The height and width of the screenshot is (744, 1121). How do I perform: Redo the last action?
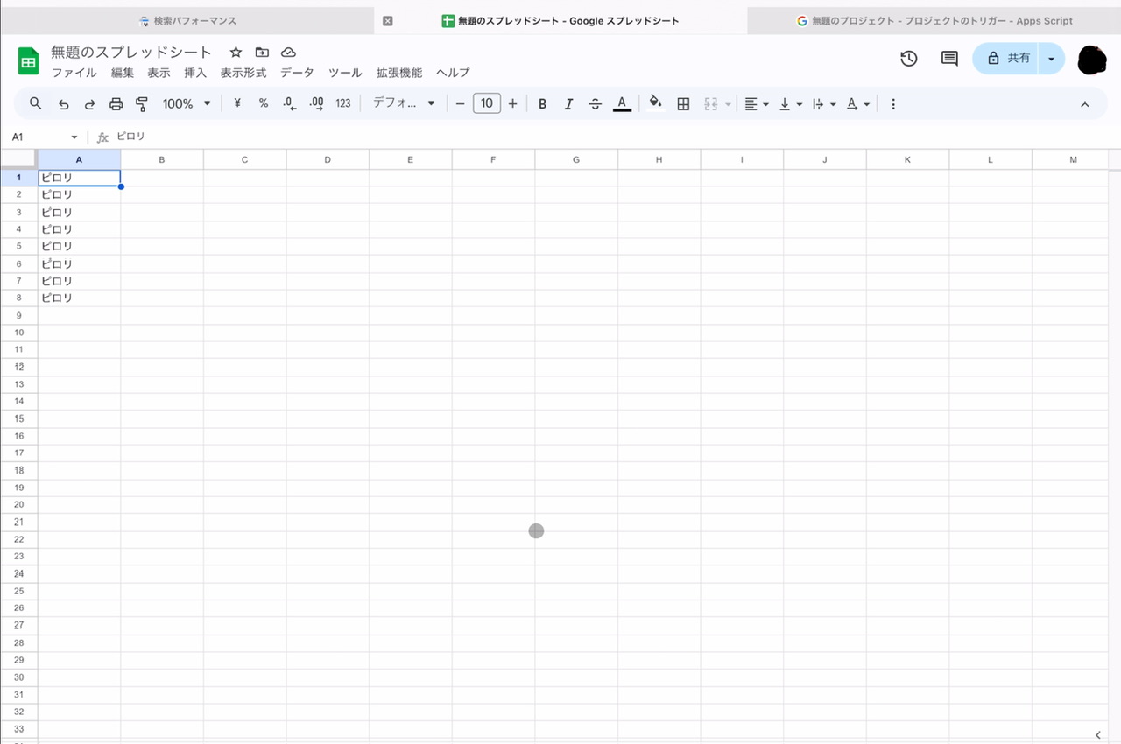pos(89,103)
